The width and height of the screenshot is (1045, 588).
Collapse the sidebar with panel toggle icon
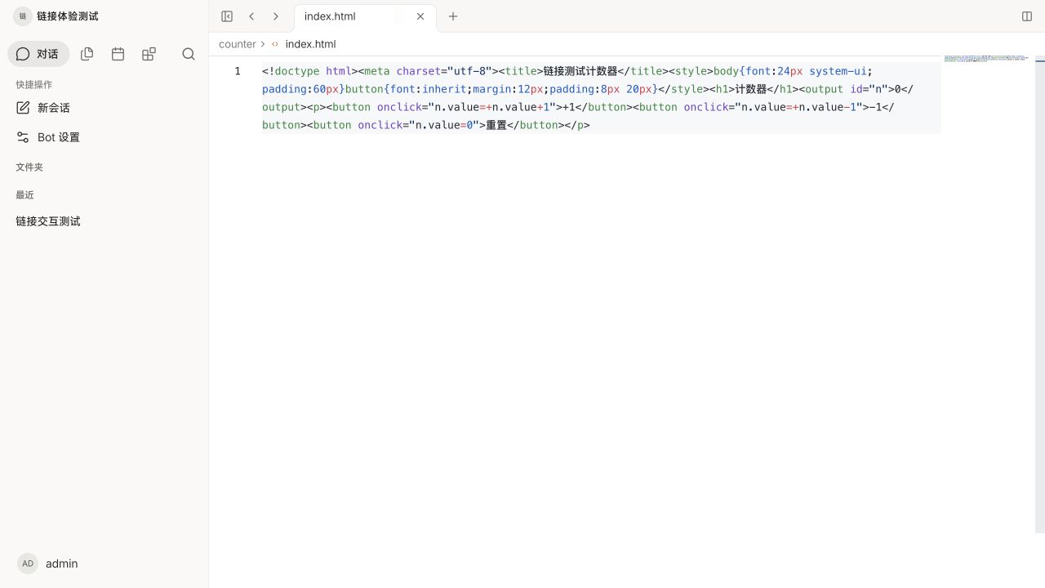(x=227, y=16)
